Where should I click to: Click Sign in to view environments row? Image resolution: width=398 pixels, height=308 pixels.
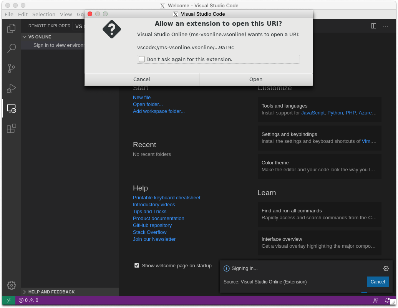(x=53, y=45)
